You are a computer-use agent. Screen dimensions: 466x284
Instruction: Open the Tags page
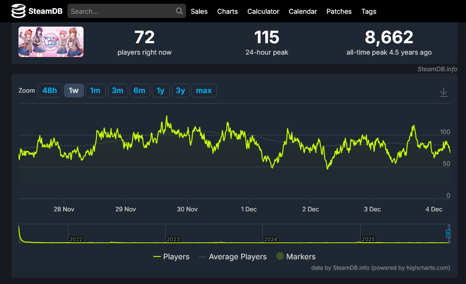pyautogui.click(x=369, y=11)
